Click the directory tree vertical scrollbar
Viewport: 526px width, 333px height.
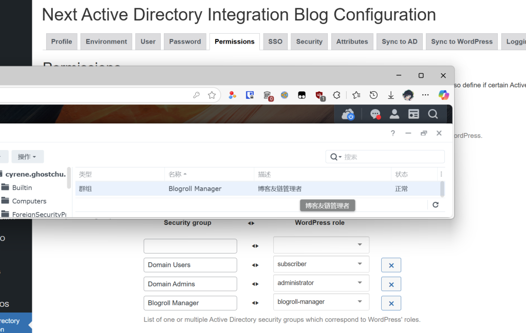[x=69, y=178]
